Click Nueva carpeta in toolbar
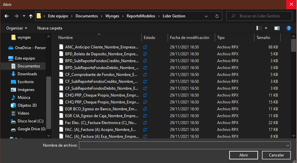Image resolution: width=297 pixels, height=163 pixels. coord(49,28)
